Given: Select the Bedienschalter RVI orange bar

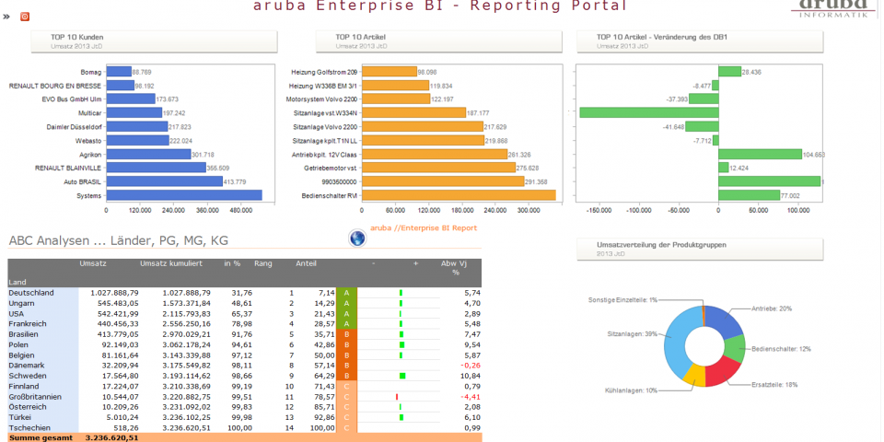Looking at the screenshot, I should coord(459,195).
